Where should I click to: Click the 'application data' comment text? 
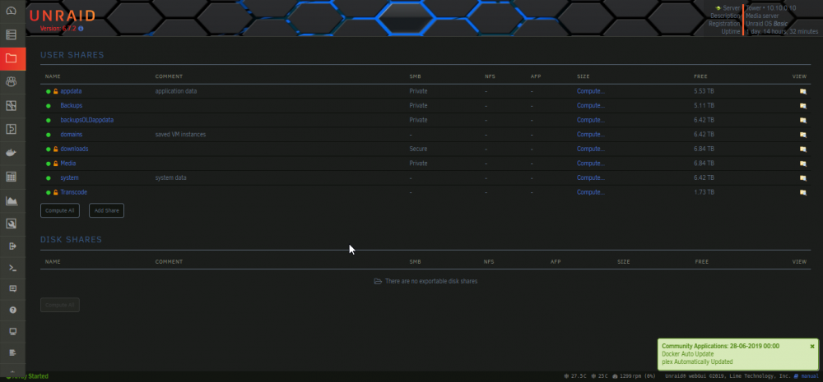pos(176,91)
